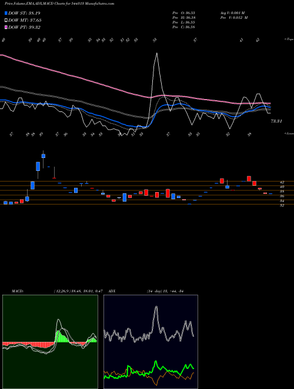Image resolution: width=294 pixels, height=389 pixels.
Task: Click the price axis label 42
Action: 282,182
